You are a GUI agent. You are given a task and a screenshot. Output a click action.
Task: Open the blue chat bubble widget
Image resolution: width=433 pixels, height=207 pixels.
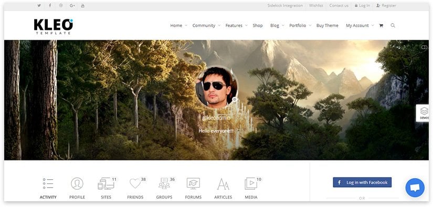point(415,188)
